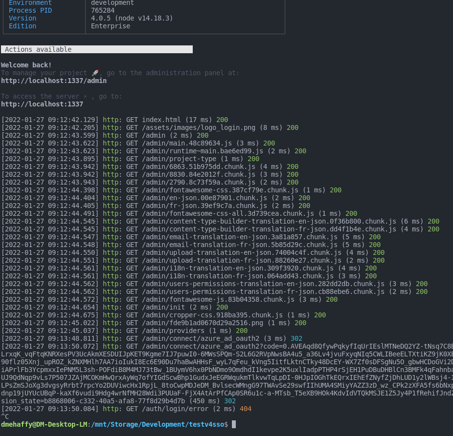
Task: Click the azure_ad_oauth2 (3 ms) 302 log line
Action: [x=152, y=338]
